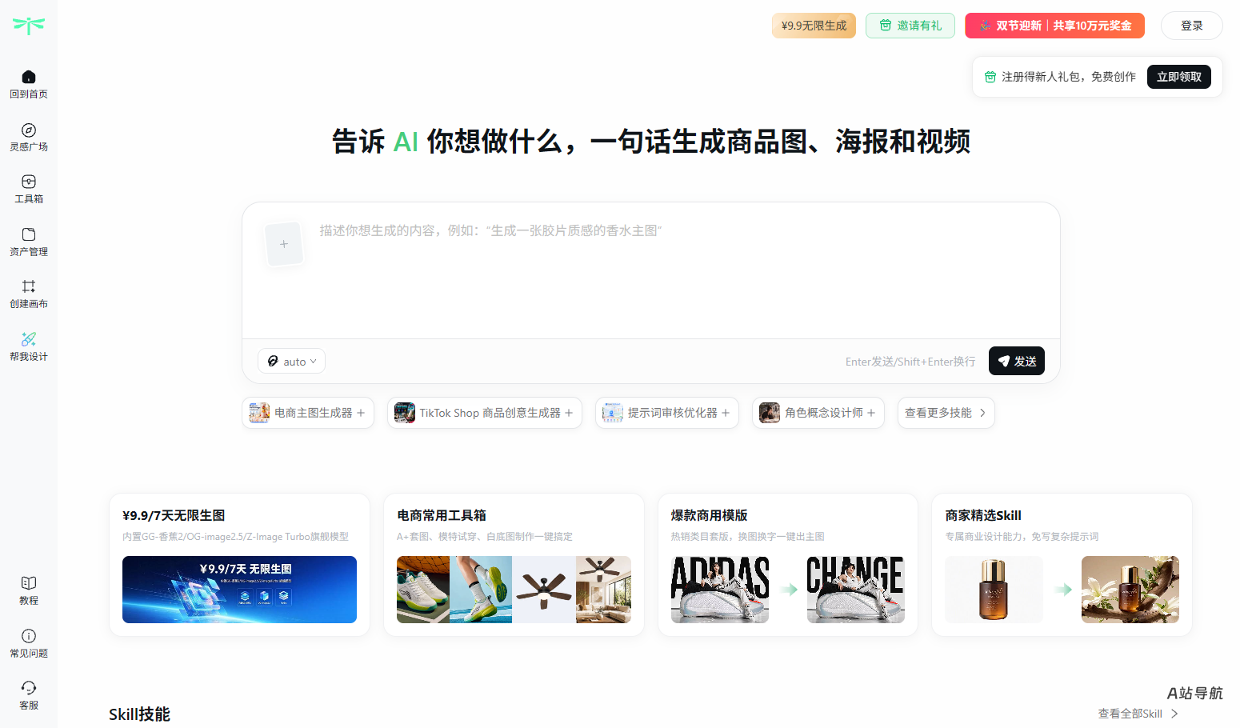This screenshot has width=1240, height=728.
Task: Click the 发送 send button
Action: tap(1017, 361)
